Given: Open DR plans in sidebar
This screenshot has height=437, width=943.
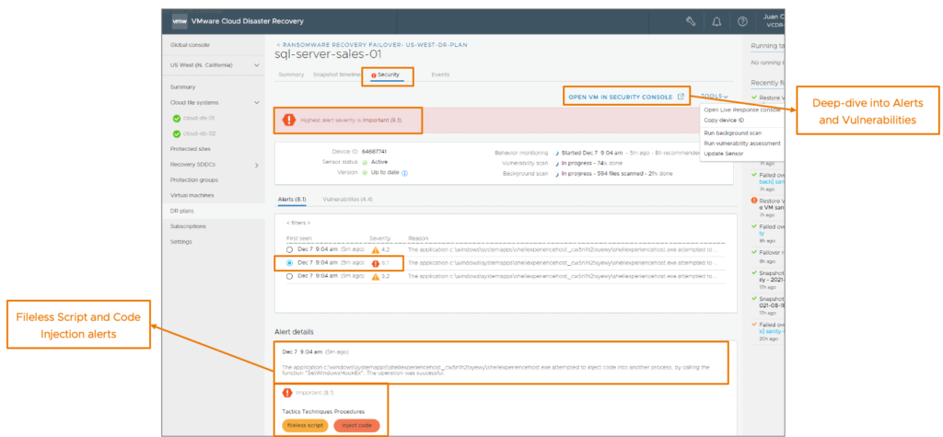Looking at the screenshot, I should tap(182, 211).
